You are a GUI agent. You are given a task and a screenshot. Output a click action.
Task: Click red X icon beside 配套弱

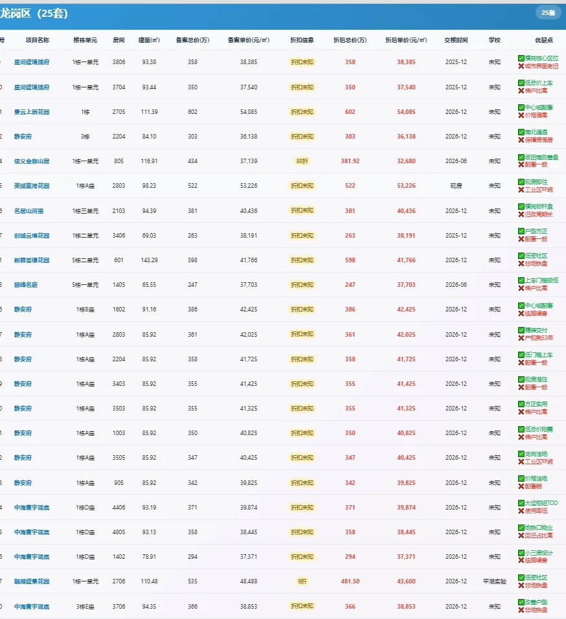(521, 487)
